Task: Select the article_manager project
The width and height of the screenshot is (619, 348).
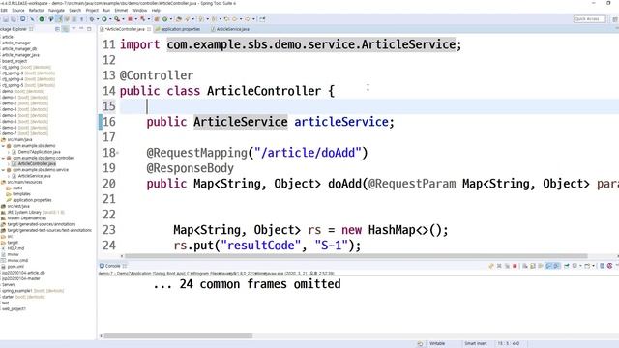Action: (x=16, y=43)
